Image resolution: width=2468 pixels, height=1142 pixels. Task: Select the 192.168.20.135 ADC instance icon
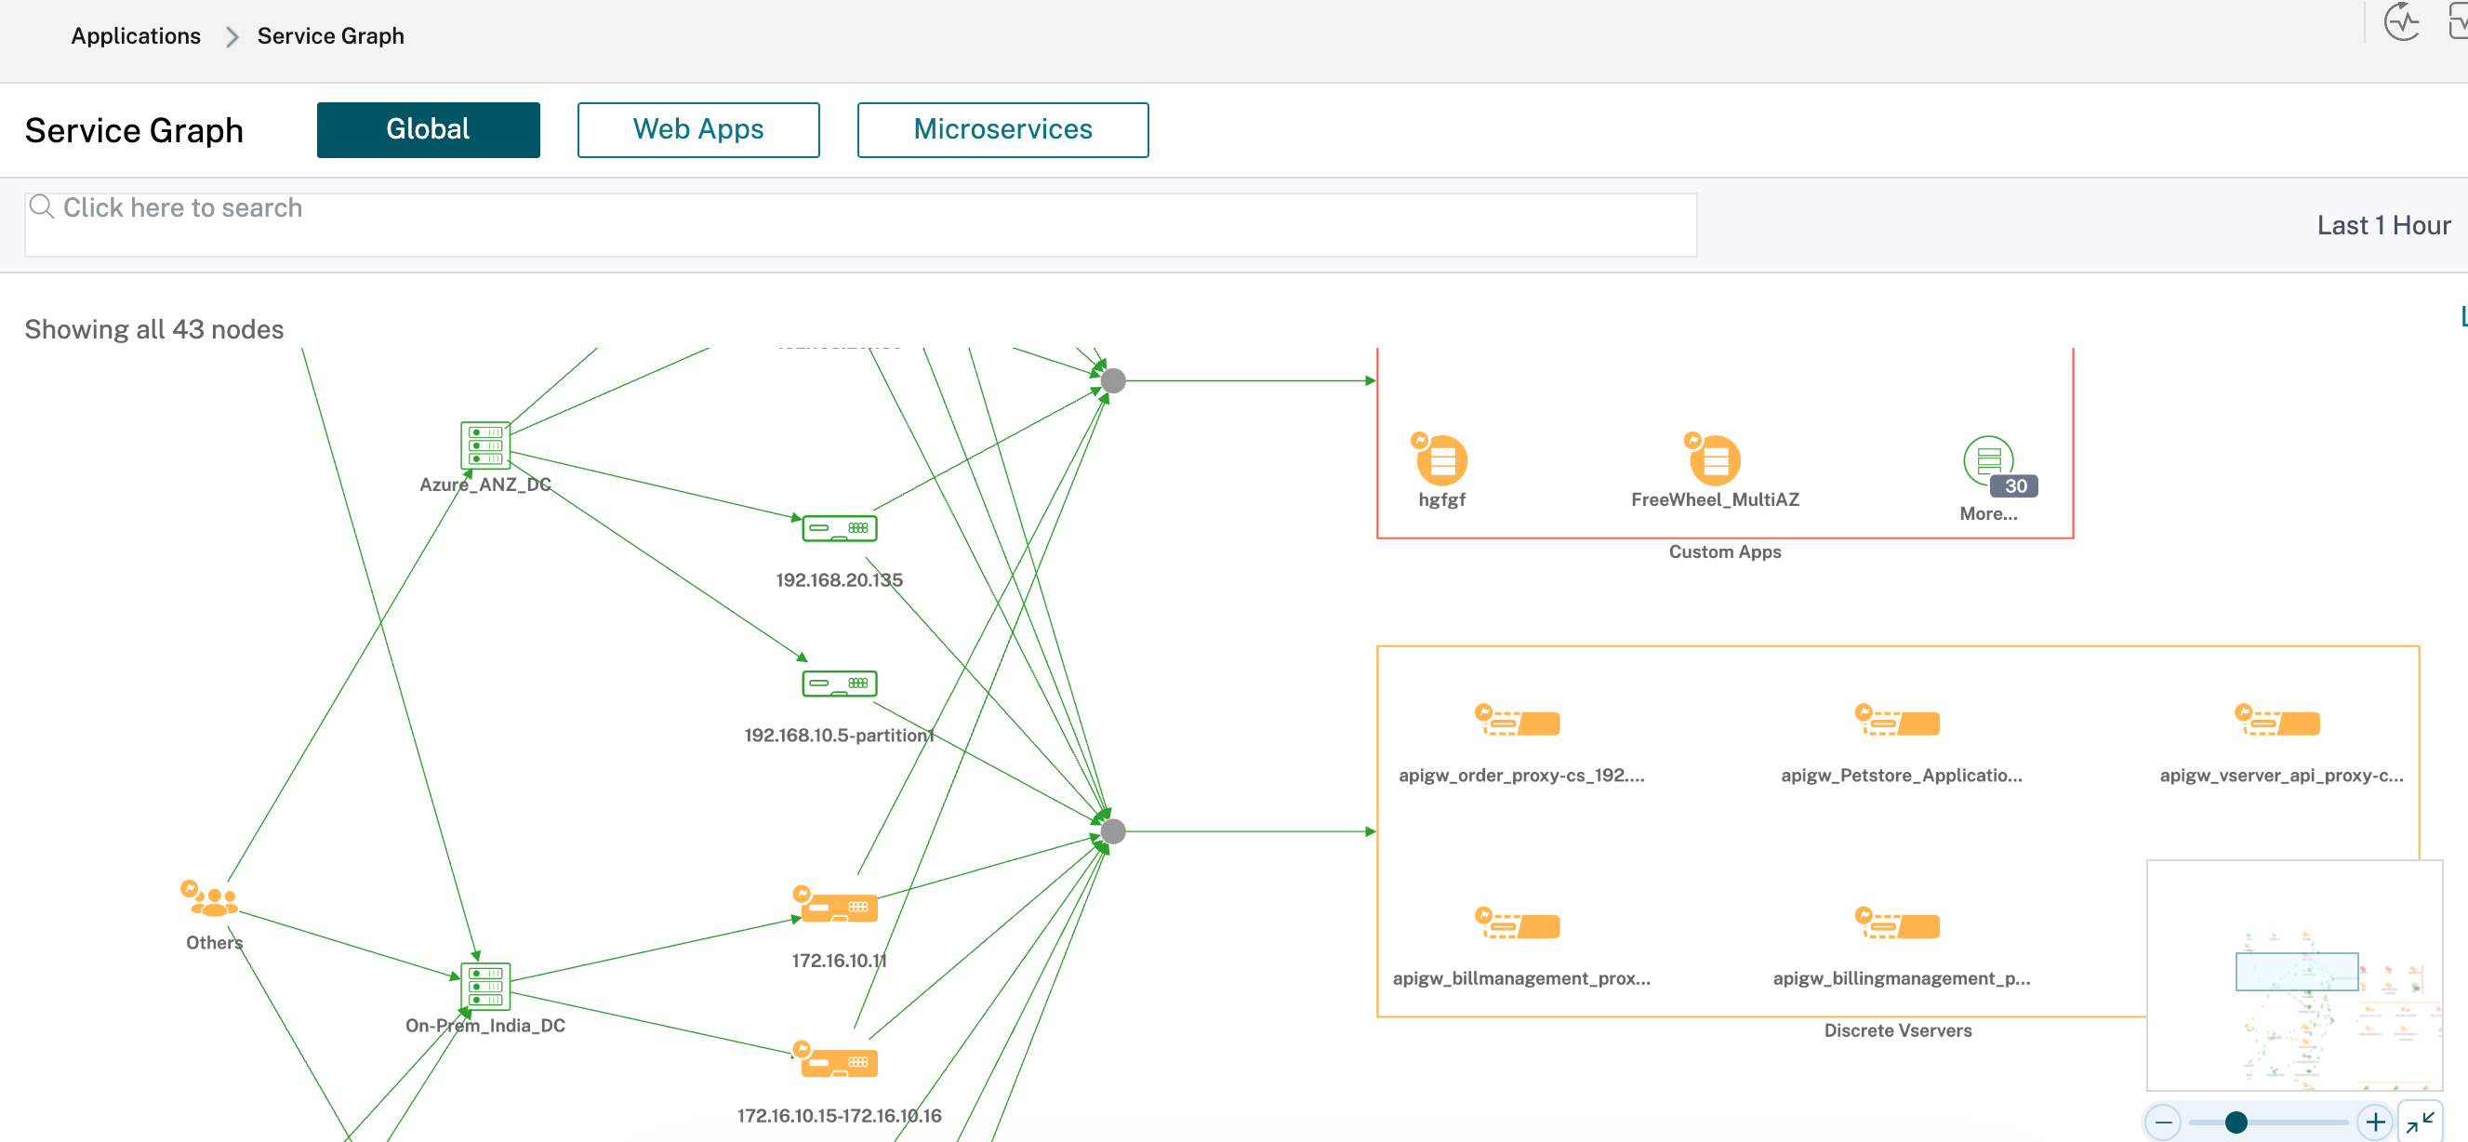(840, 528)
